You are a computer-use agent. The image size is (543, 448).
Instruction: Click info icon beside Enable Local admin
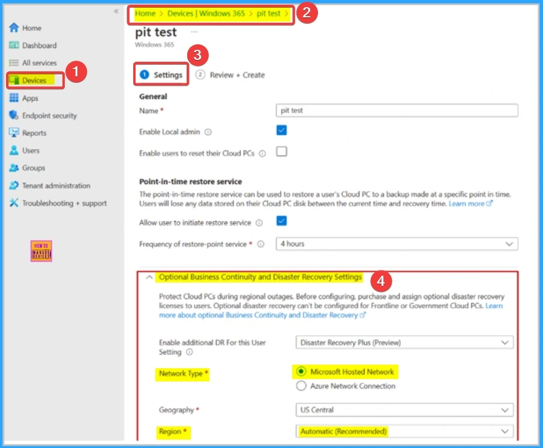[x=208, y=132]
